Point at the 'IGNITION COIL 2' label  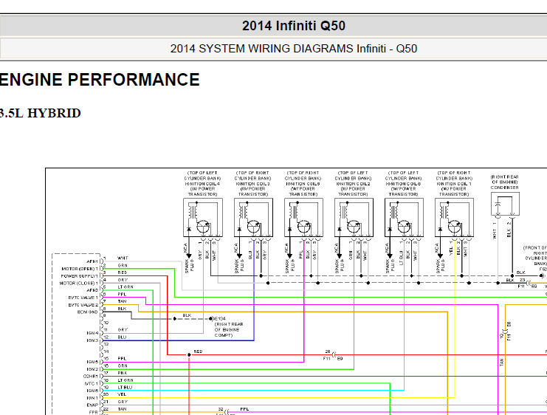click(353, 184)
